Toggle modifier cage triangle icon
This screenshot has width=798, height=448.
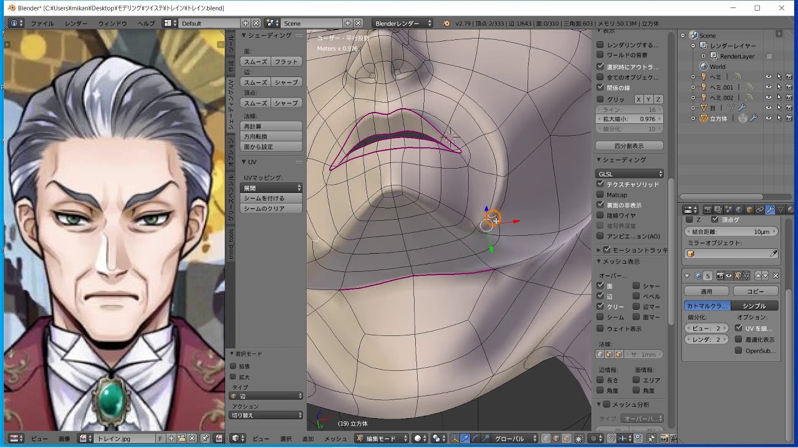746,276
